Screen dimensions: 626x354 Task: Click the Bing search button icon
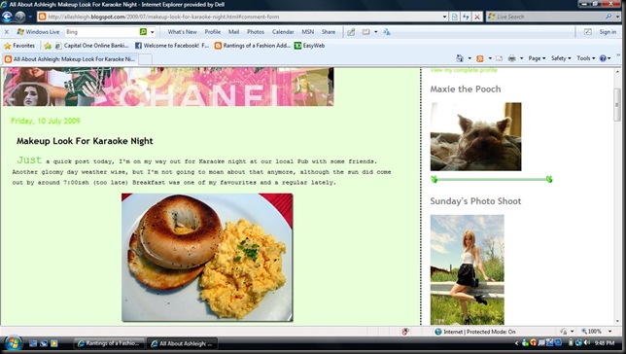[x=143, y=31]
